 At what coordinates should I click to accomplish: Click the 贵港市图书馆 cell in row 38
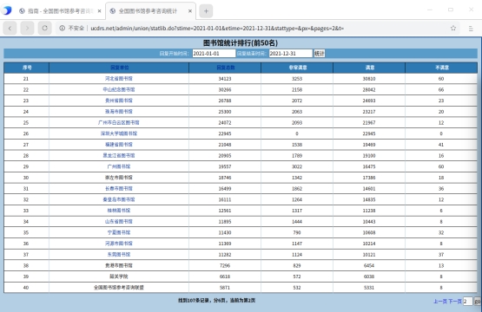coord(119,266)
